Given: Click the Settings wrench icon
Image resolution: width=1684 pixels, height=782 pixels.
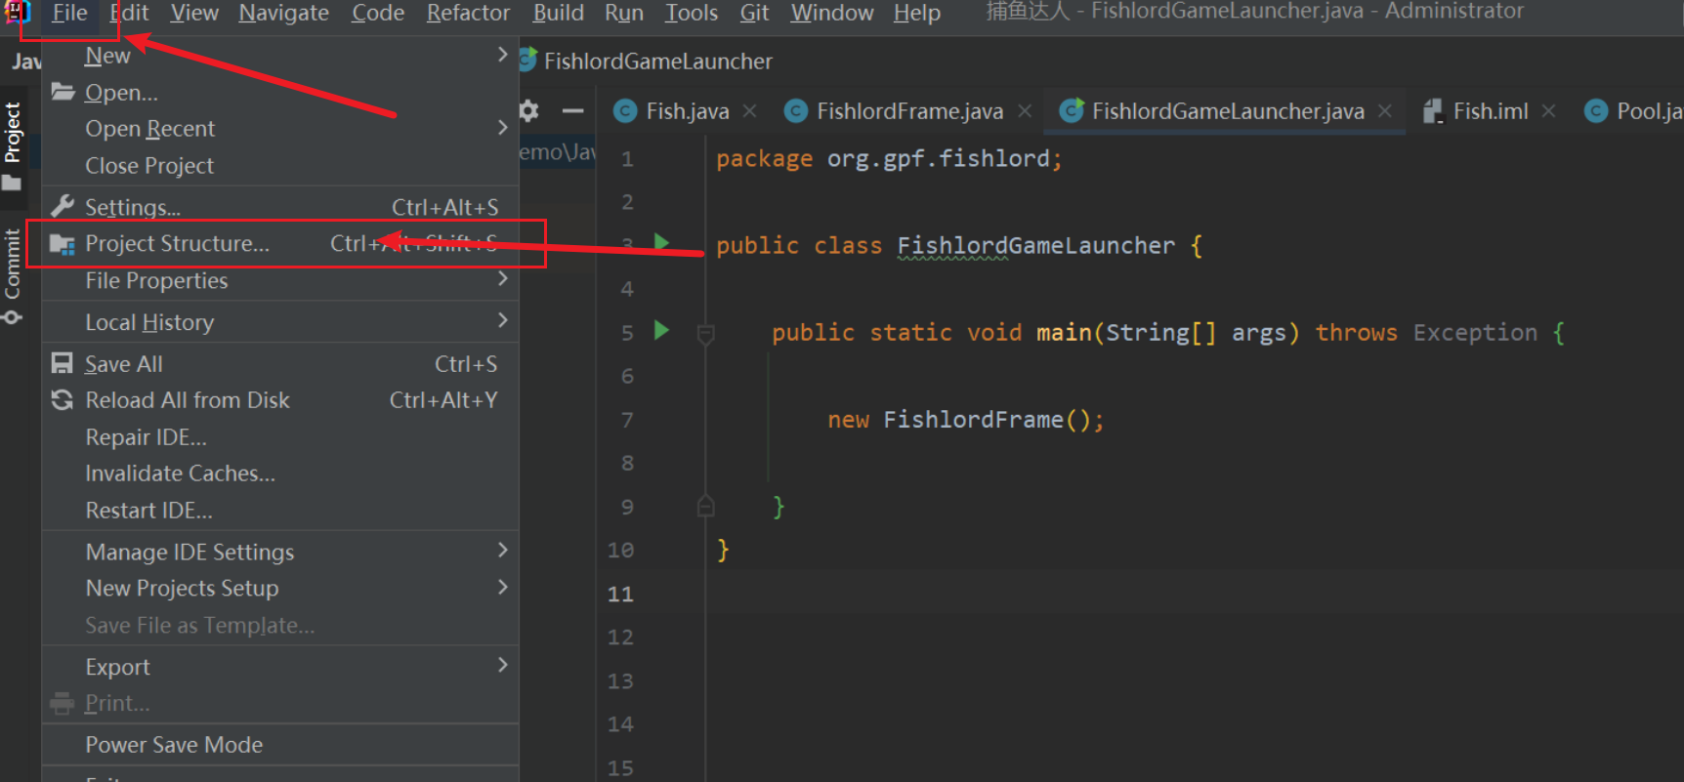Looking at the screenshot, I should (63, 206).
